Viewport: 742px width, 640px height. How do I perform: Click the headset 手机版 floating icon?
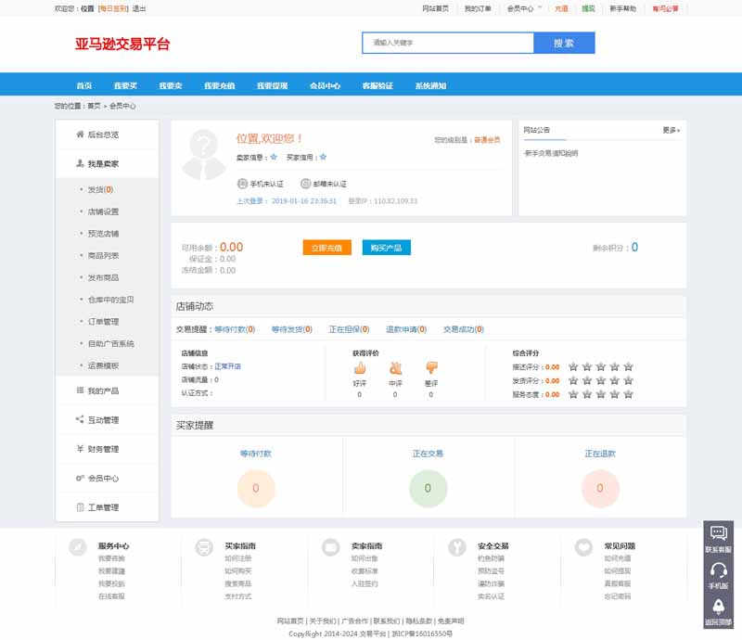pos(718,570)
